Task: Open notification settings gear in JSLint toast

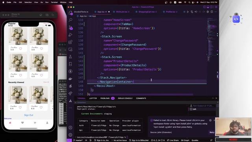Action: [x=210, y=120]
